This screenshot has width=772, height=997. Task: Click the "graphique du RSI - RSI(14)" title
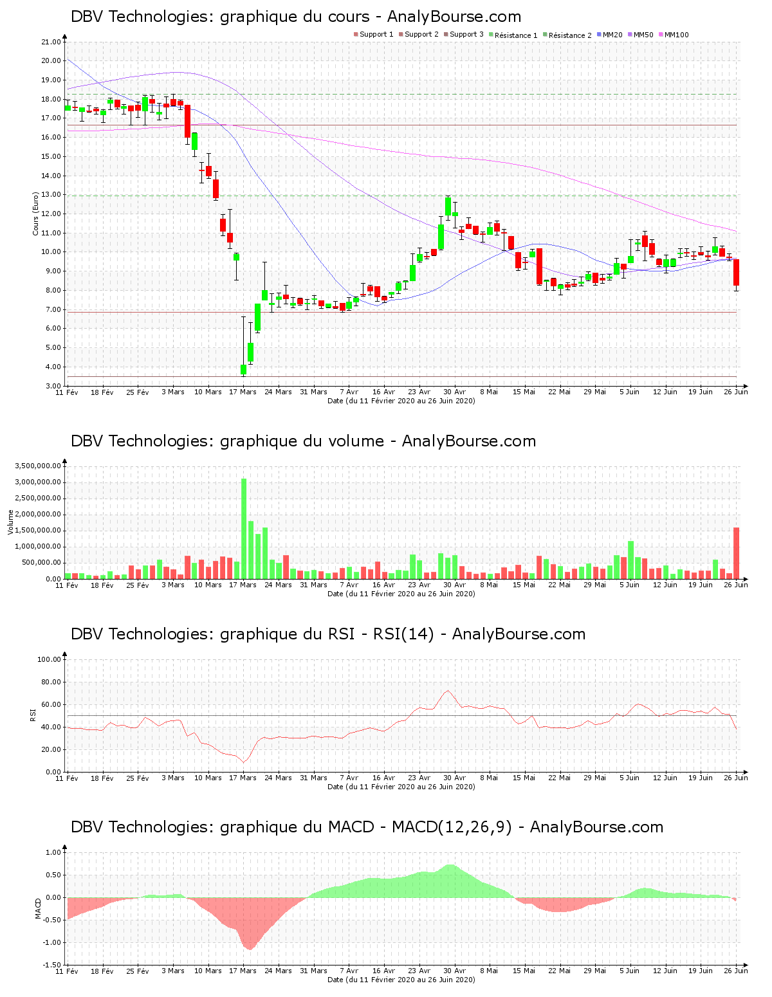click(328, 634)
